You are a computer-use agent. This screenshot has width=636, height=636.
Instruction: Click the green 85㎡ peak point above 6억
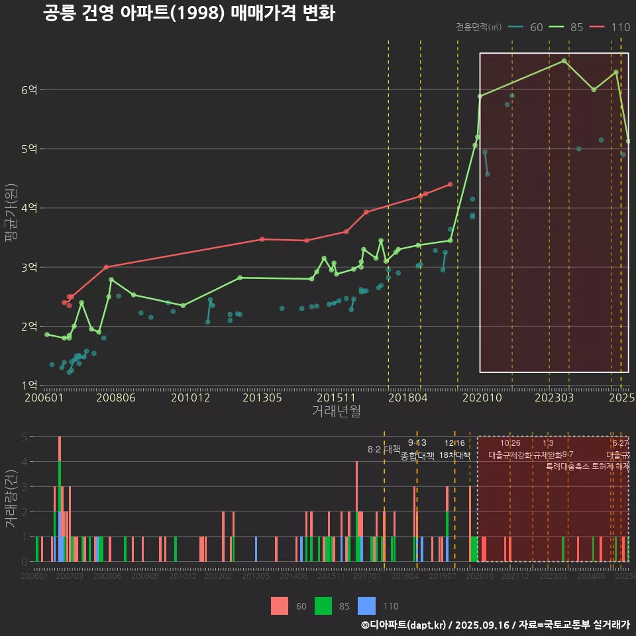(x=564, y=61)
